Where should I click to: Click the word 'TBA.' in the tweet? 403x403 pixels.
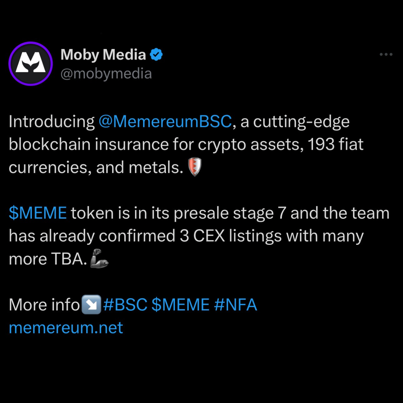tap(69, 259)
